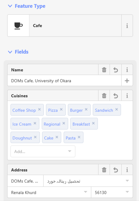Click the Sandwich cuisine chip
The height and width of the screenshot is (201, 139).
pyautogui.click(x=104, y=110)
